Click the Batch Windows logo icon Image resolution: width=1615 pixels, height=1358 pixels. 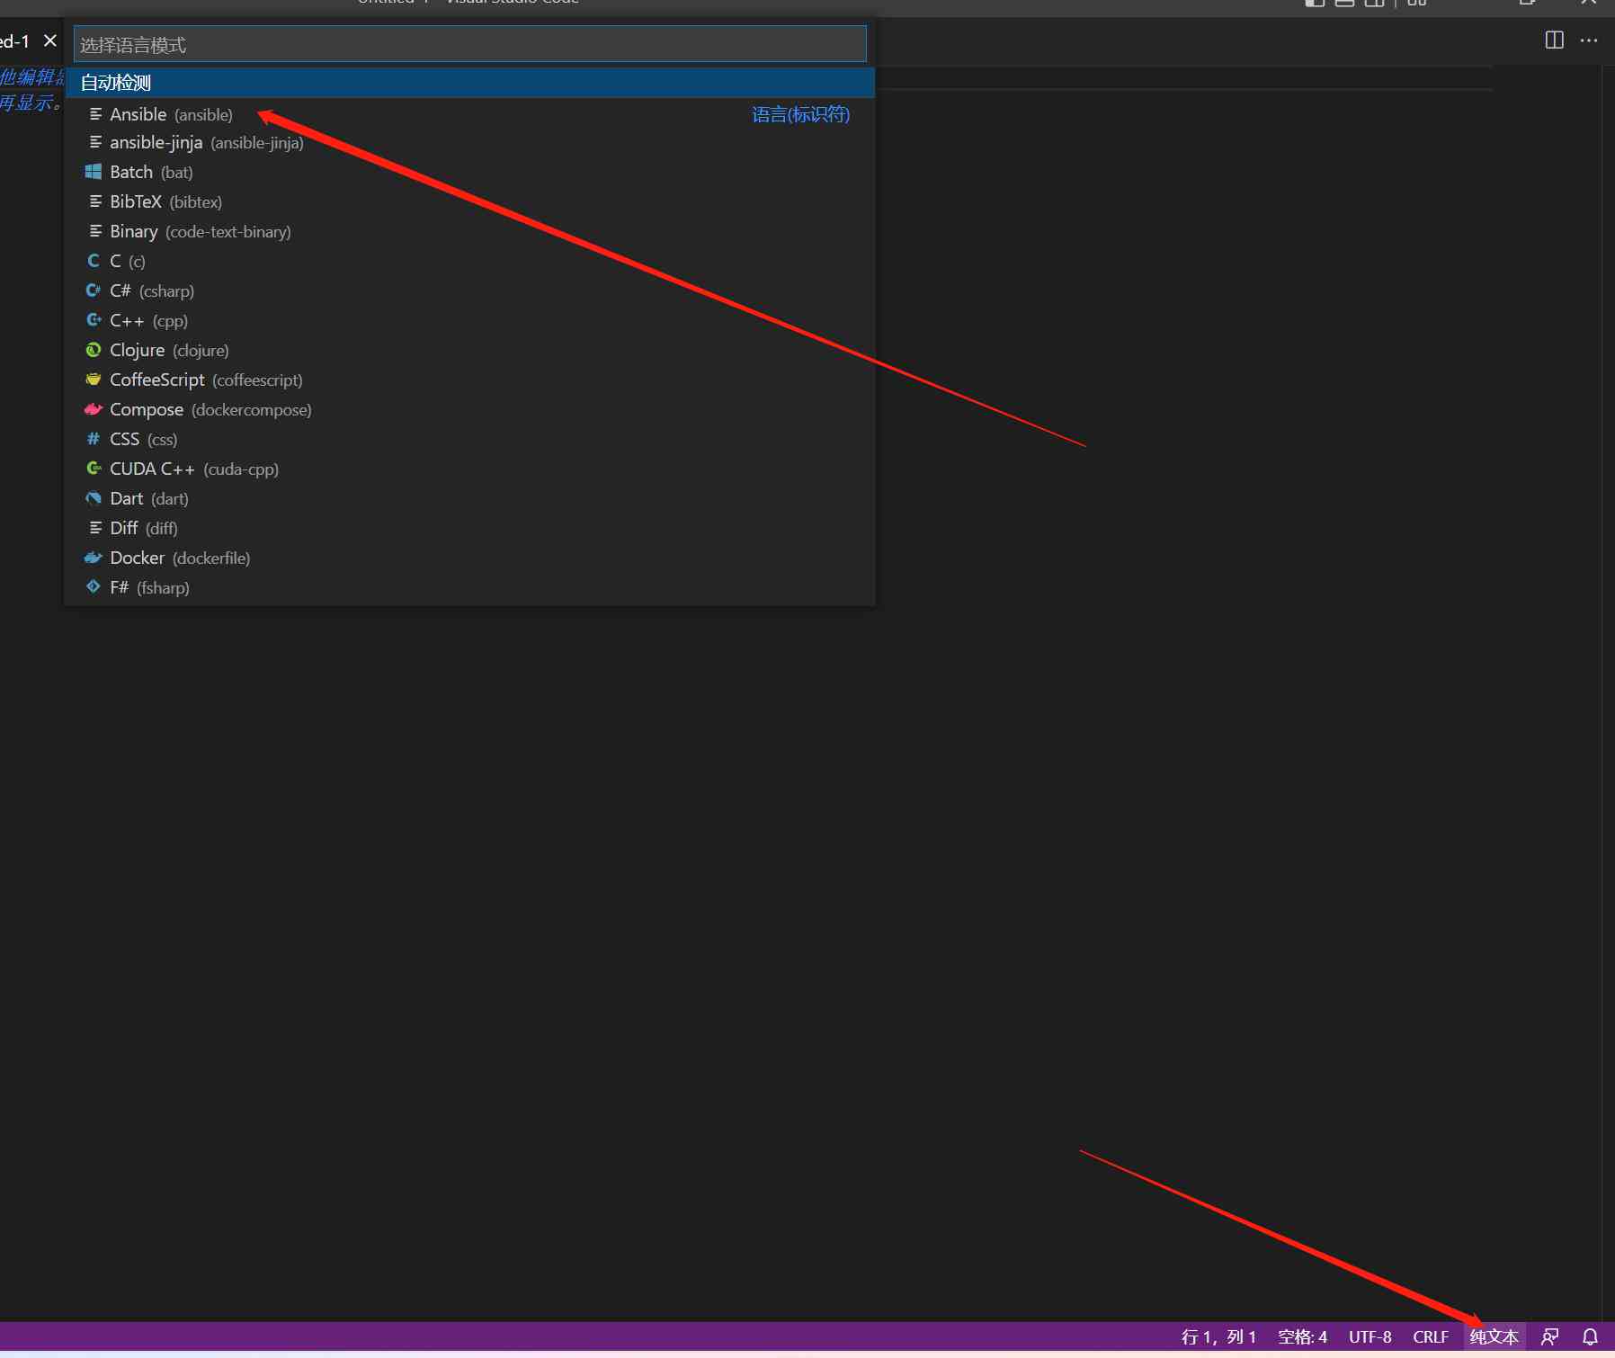coord(94,172)
